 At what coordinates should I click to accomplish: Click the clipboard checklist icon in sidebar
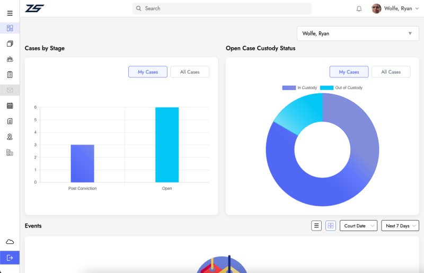click(10, 75)
